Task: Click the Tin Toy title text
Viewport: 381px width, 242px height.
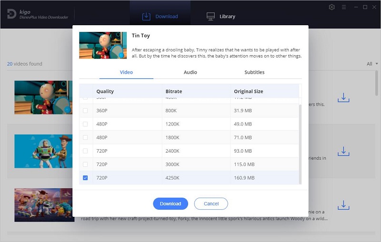Action: coord(140,36)
